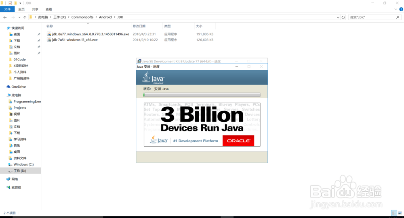This screenshot has width=404, height=218.
Task: Select 此电脑 in the navigation pane
Action: (x=16, y=95)
